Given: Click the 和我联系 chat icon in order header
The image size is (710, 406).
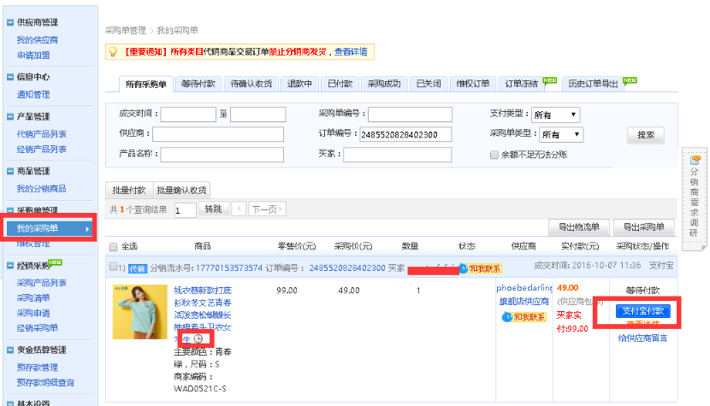Looking at the screenshot, I should [x=479, y=268].
